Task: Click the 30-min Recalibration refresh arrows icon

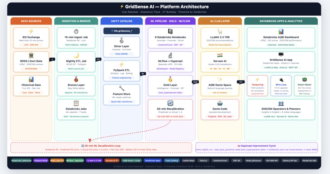Action: point(170,103)
